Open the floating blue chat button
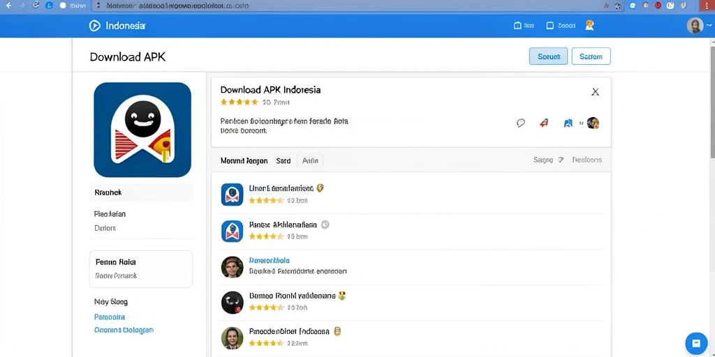This screenshot has height=357, width=715. (x=696, y=343)
